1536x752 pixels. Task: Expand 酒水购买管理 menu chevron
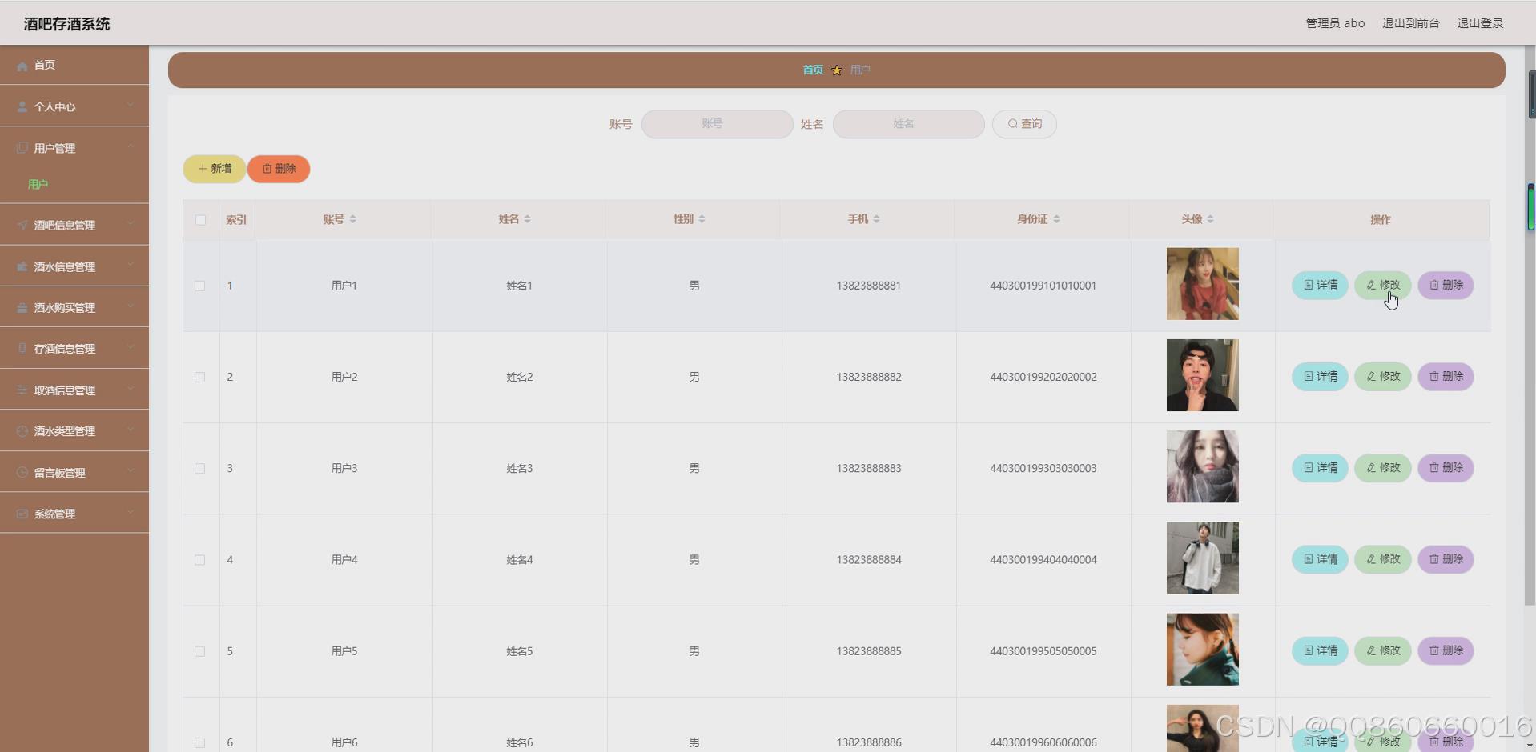[x=130, y=306]
